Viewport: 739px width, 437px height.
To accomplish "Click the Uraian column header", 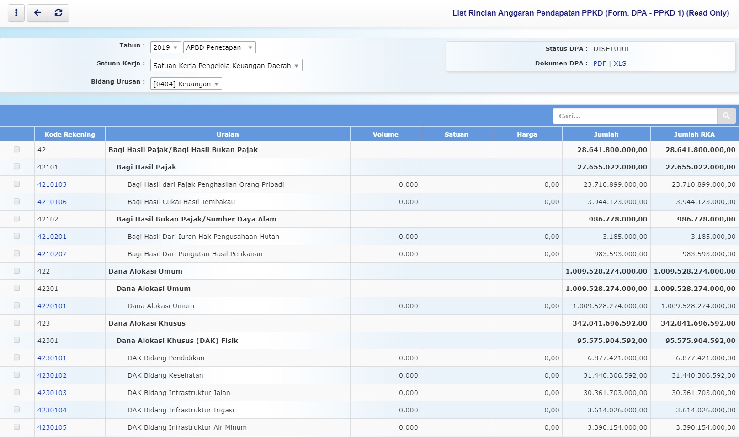I will click(x=228, y=134).
